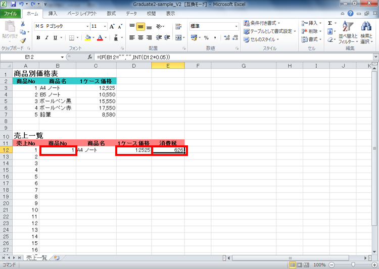The image size is (379, 269).
Task: Click the insert new worksheet icon
Action: click(x=57, y=258)
